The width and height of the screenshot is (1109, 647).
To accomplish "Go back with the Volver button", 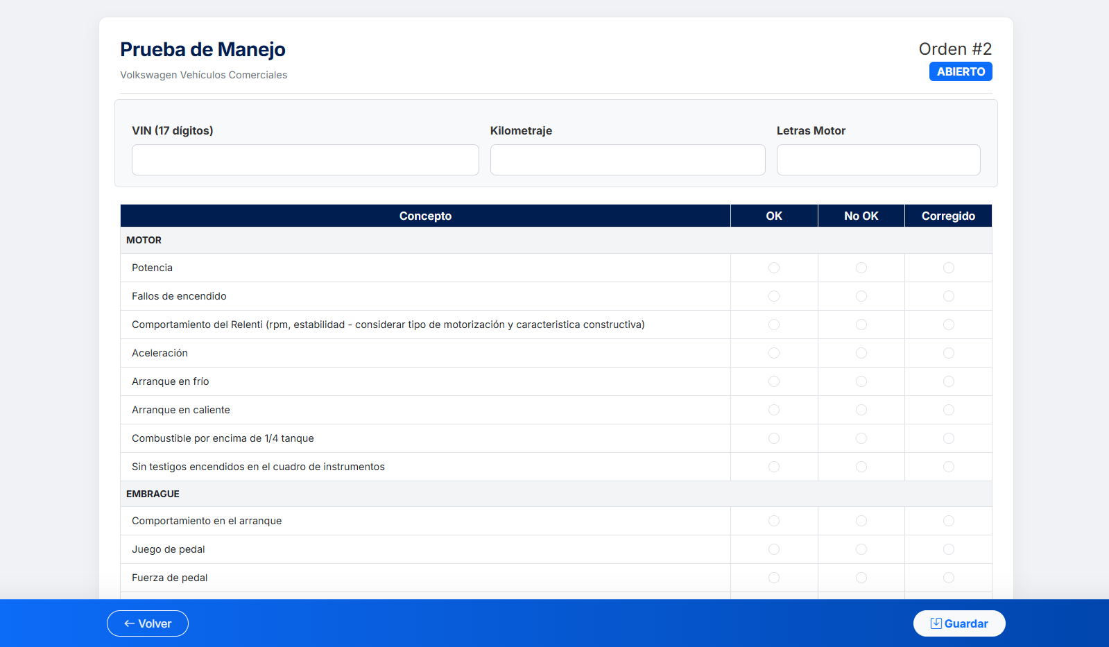I will (148, 623).
